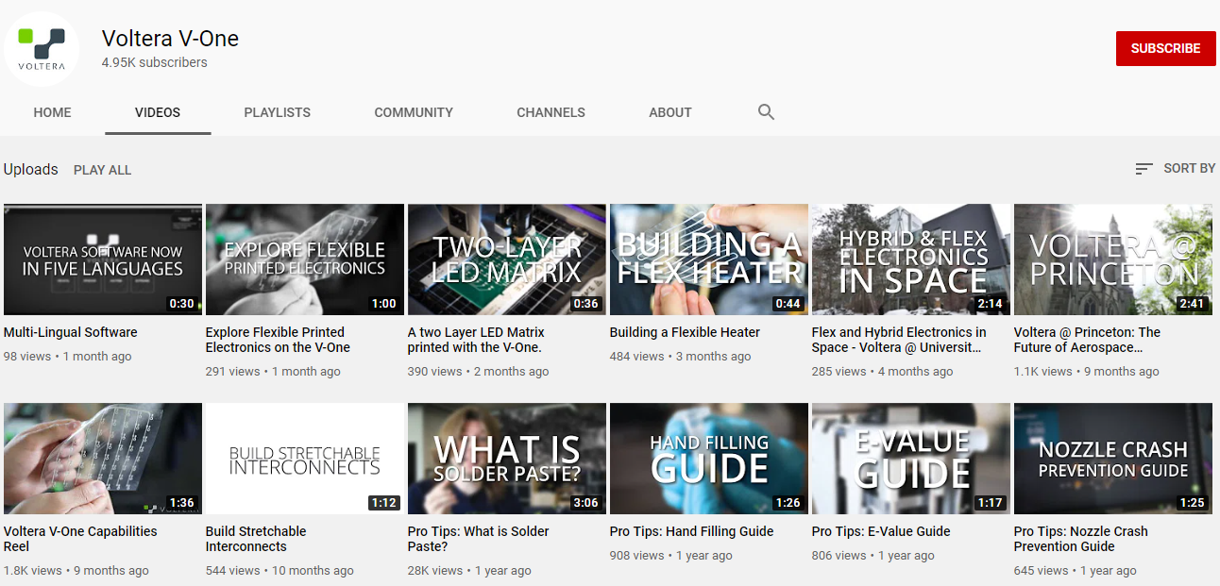Screen dimensions: 1220x586
Task: Open the V-One Capabilities Reel thumbnail
Action: (x=103, y=459)
